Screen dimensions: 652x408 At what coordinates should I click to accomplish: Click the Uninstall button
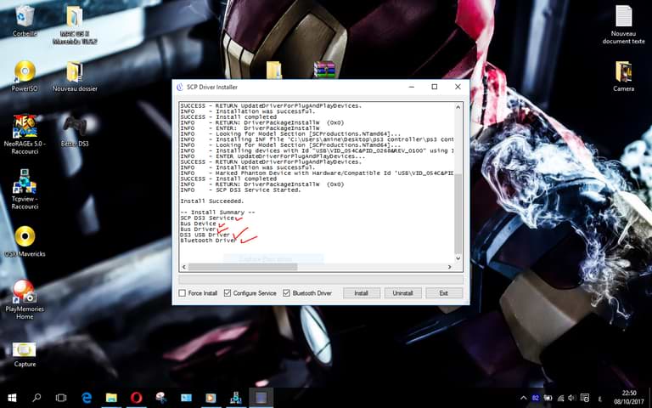402,293
